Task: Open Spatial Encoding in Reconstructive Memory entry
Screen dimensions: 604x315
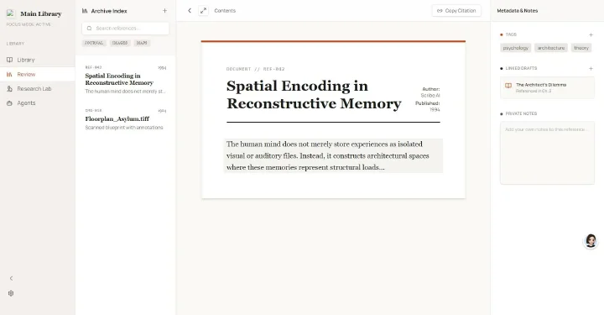Action: tap(126, 80)
